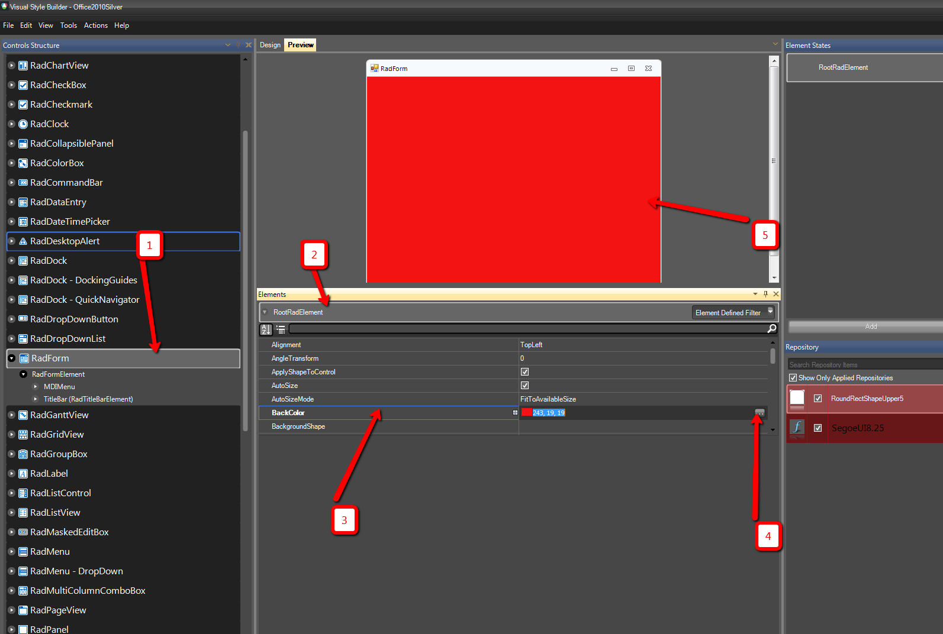Uncheck the AutoSize property checkbox
The width and height of the screenshot is (943, 634).
(x=524, y=386)
